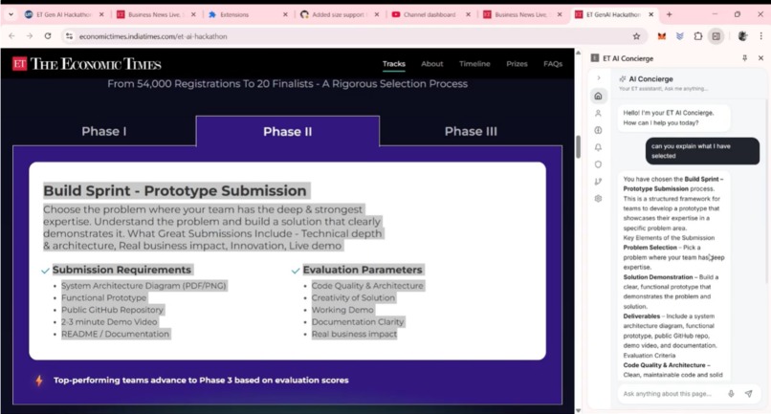Click the ET AI Concierge panel logo icon
The image size is (771, 414).
tap(594, 58)
